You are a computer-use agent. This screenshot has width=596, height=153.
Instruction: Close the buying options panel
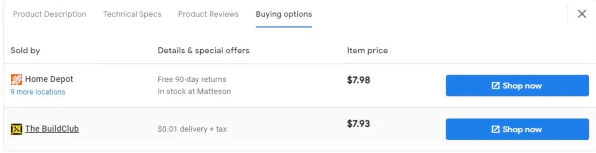pos(582,14)
